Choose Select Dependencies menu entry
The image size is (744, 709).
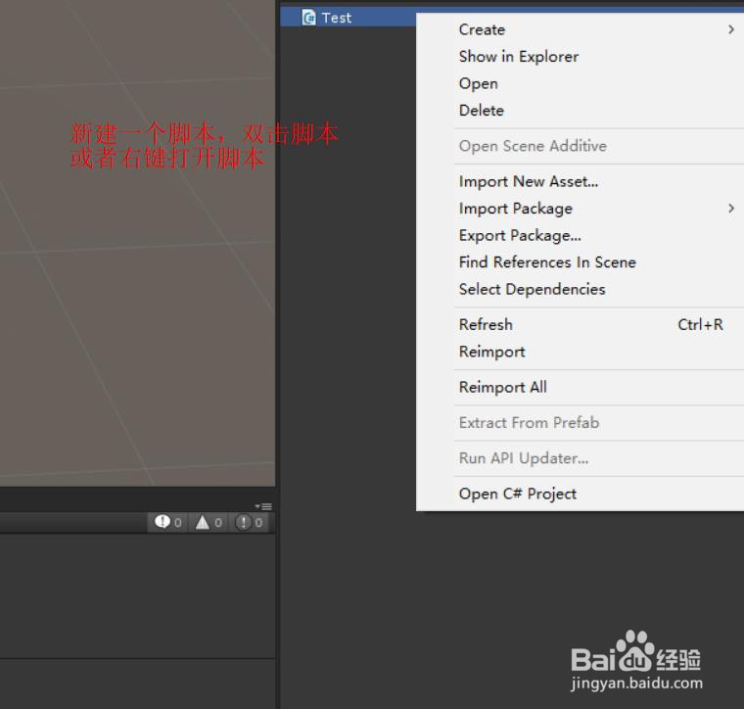coord(580,290)
